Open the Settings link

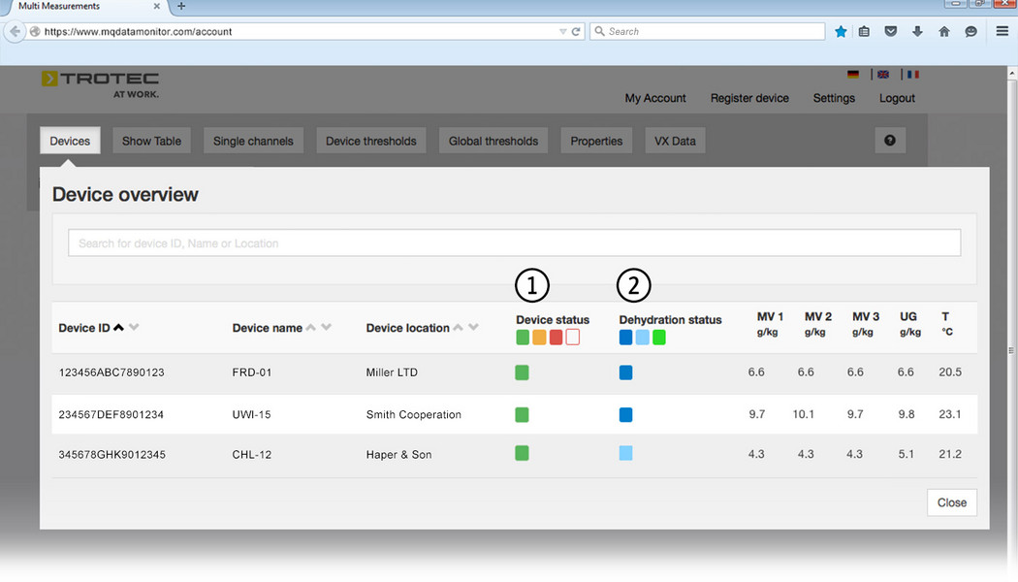tap(834, 98)
